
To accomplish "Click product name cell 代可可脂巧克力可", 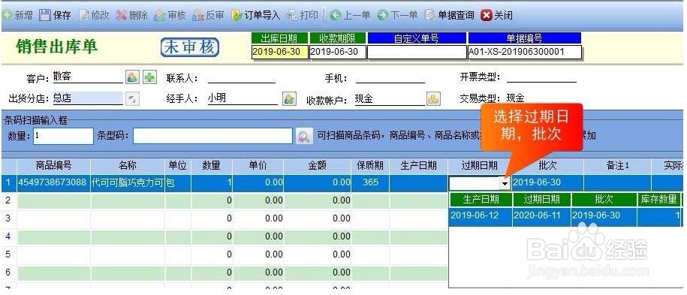I will point(128,183).
